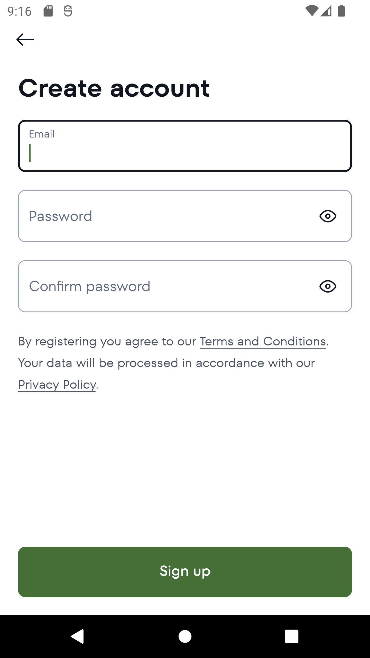
Task: Tap the 9:16 clock in status bar
Action: (x=20, y=12)
